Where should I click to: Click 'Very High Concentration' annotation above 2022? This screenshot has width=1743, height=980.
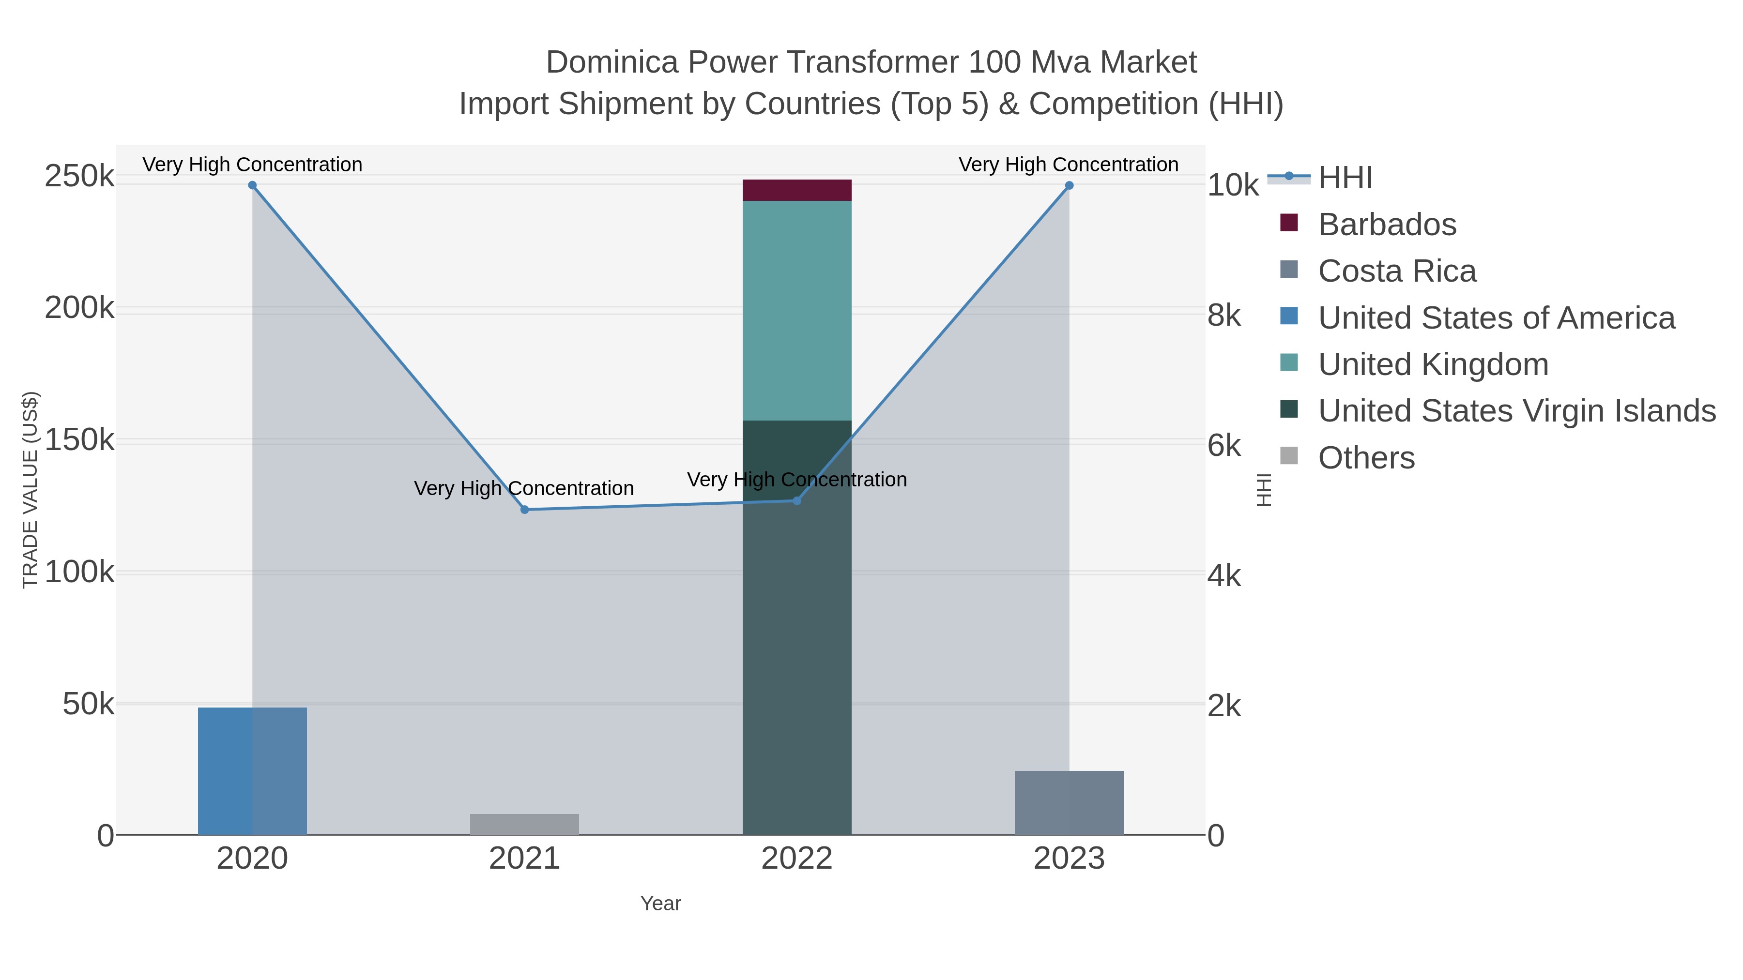tap(797, 480)
